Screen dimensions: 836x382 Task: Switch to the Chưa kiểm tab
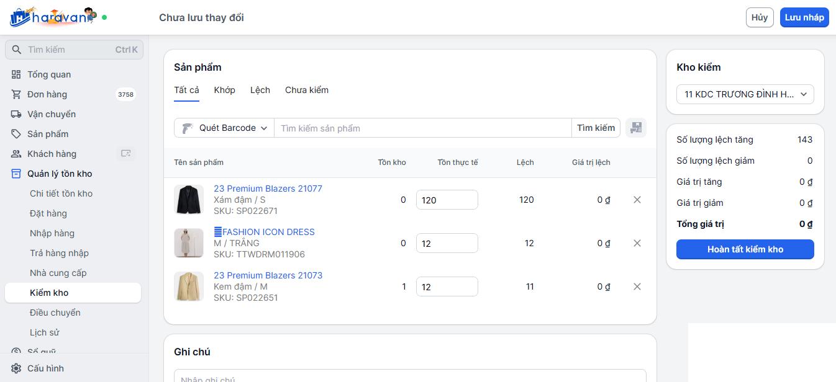pos(306,90)
